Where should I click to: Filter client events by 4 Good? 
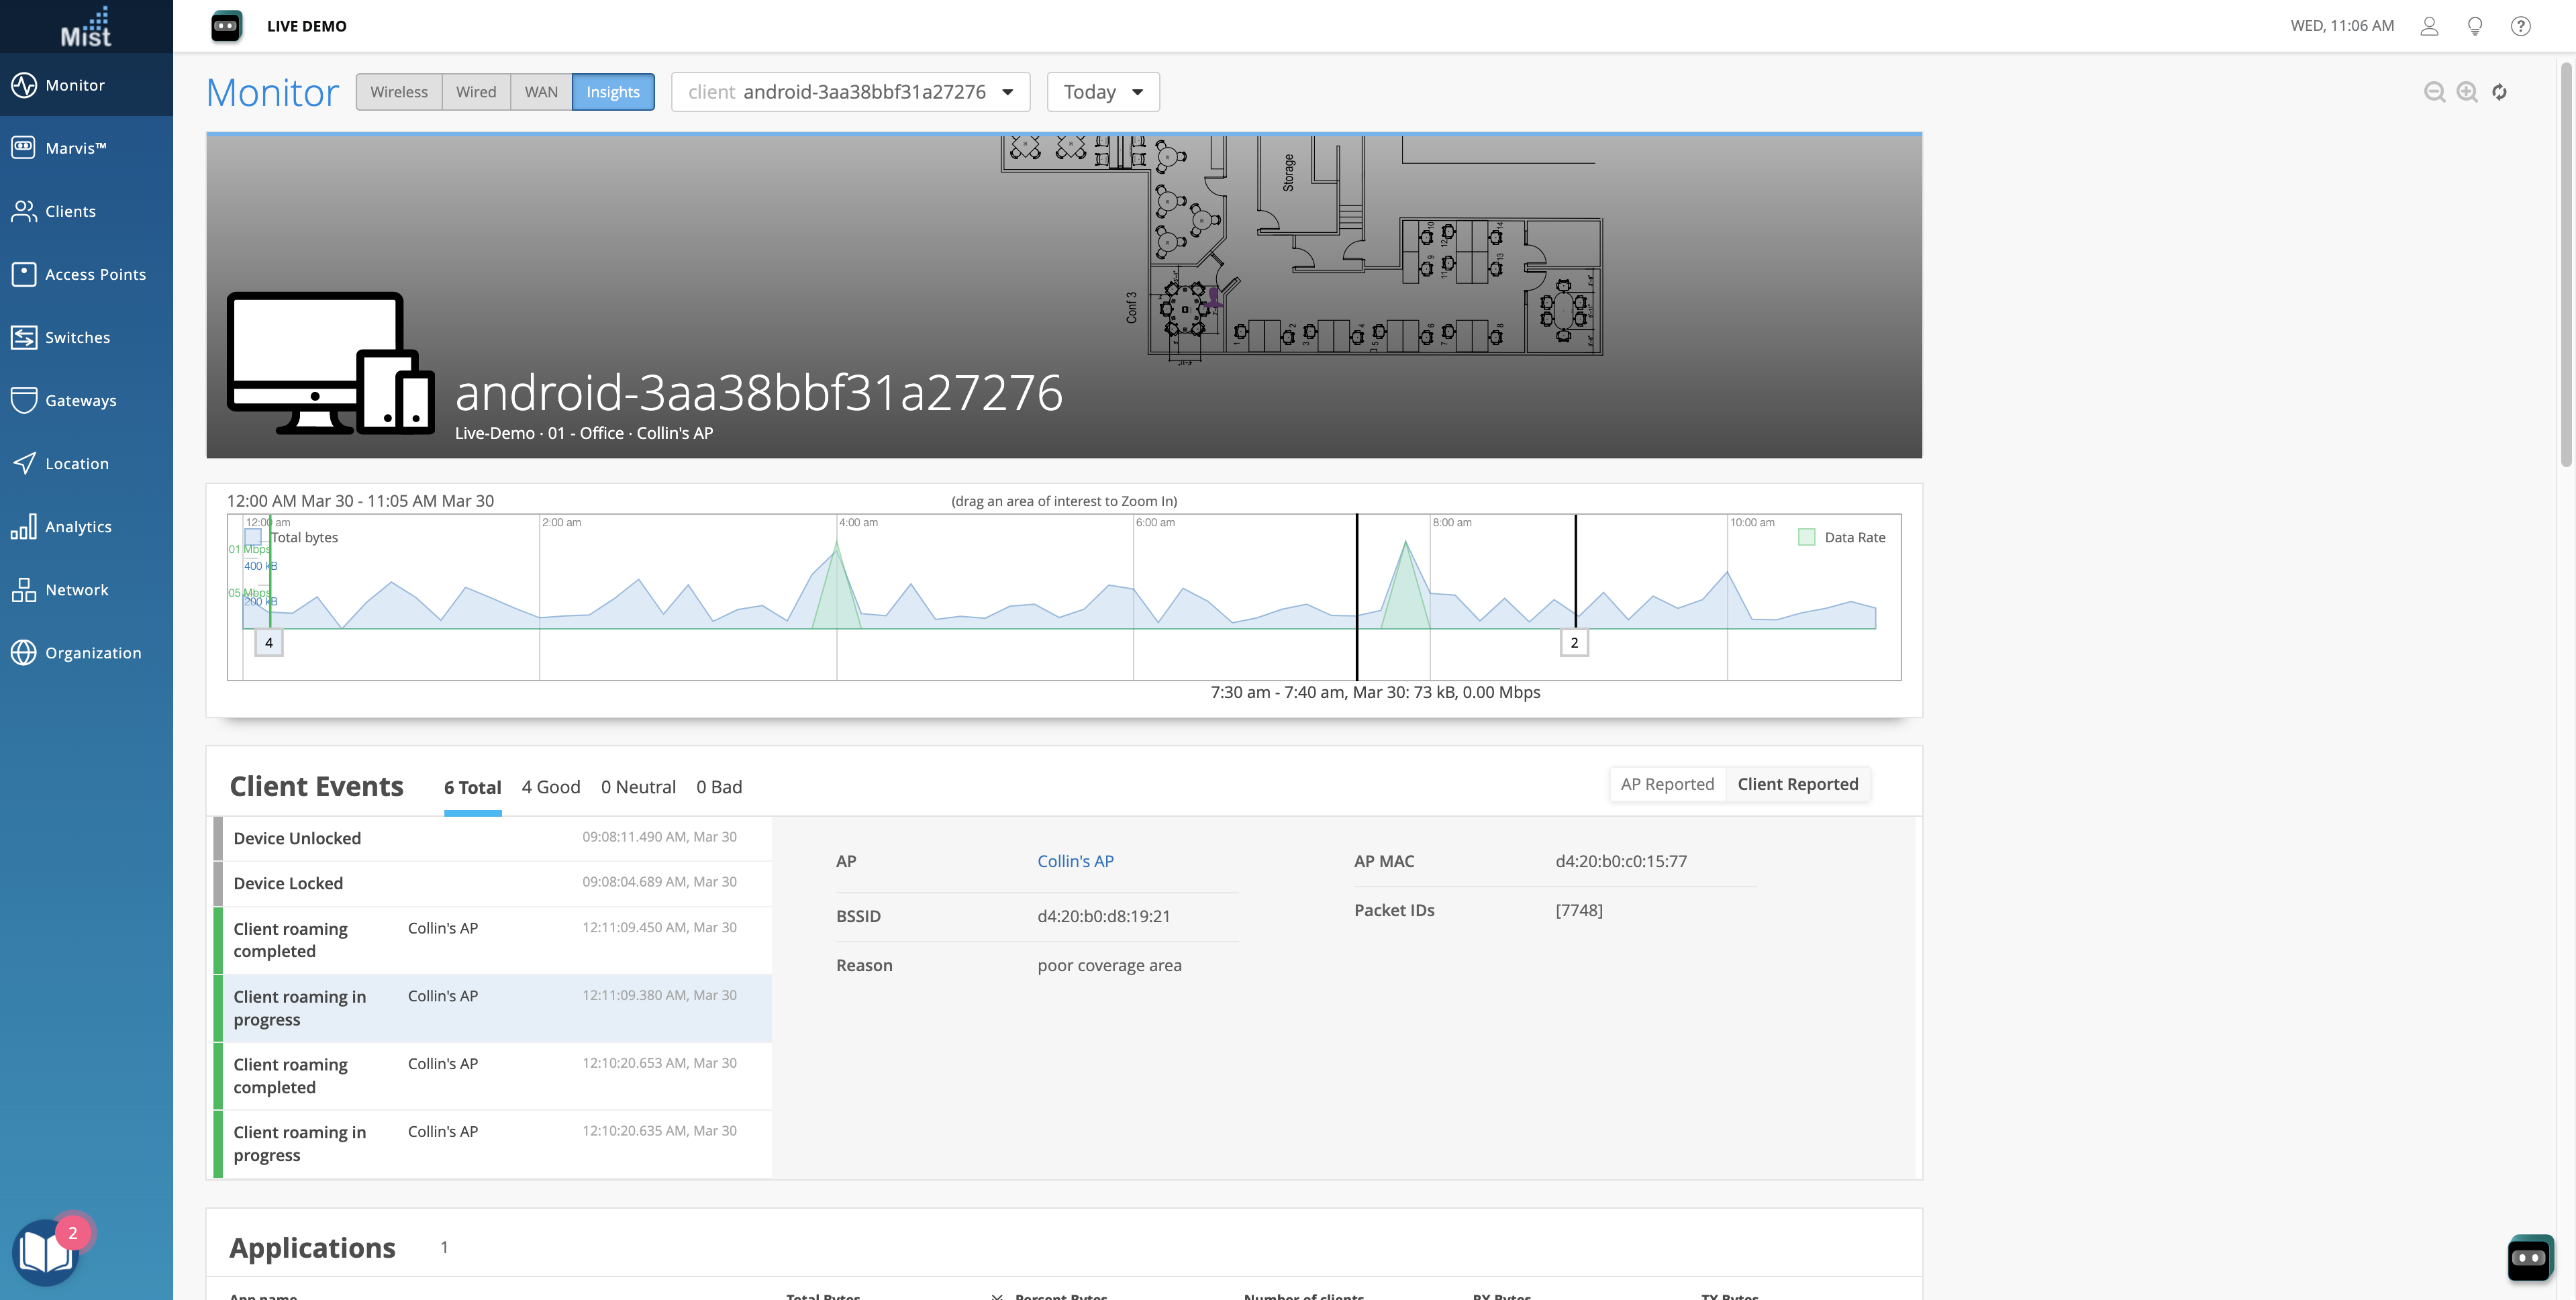pos(550,787)
